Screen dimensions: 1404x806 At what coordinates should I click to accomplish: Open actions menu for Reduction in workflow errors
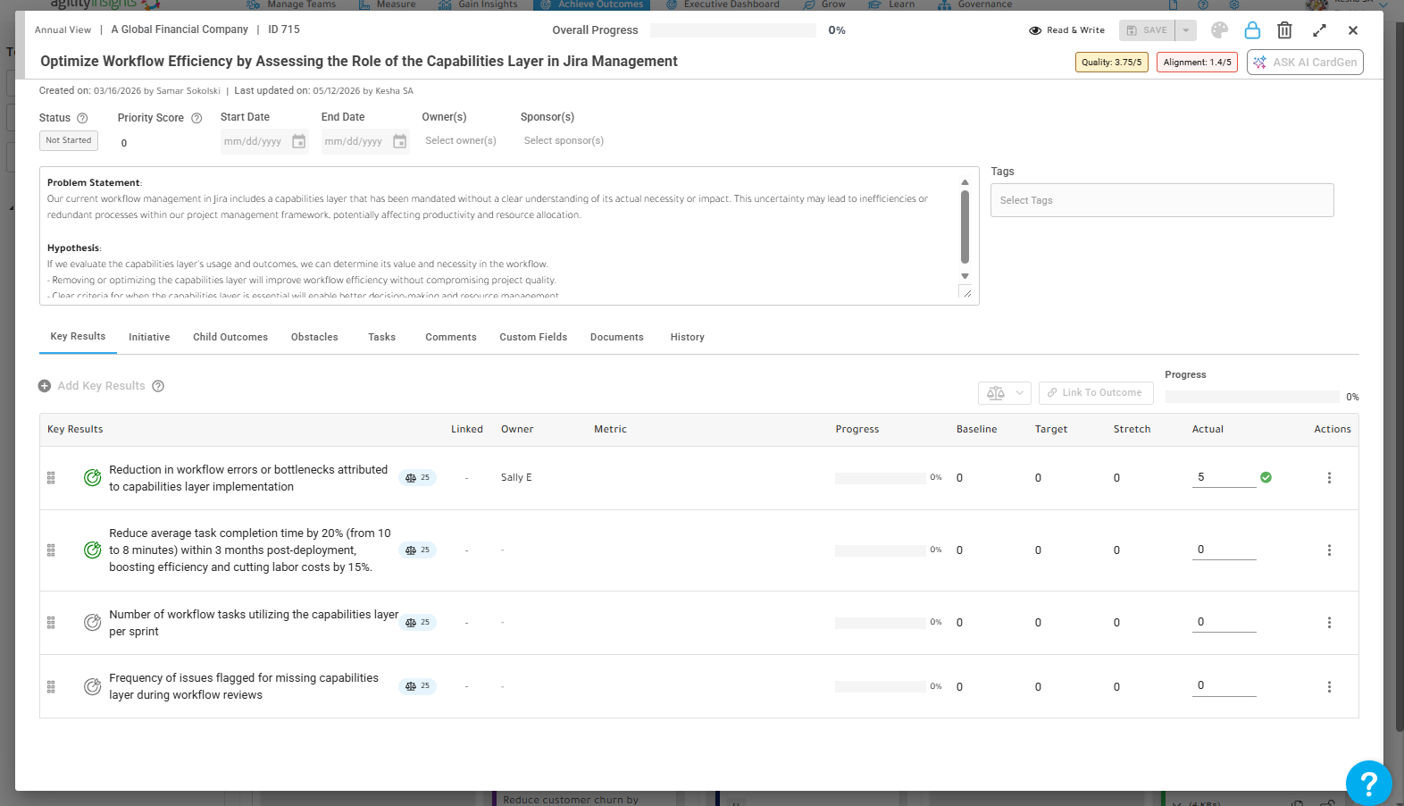tap(1329, 478)
